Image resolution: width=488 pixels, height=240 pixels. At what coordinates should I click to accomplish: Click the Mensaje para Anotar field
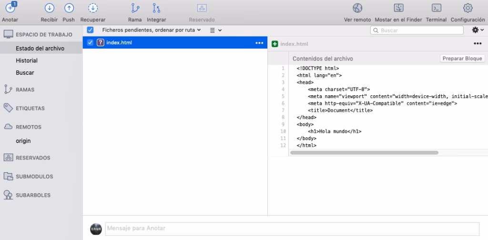[x=292, y=229]
